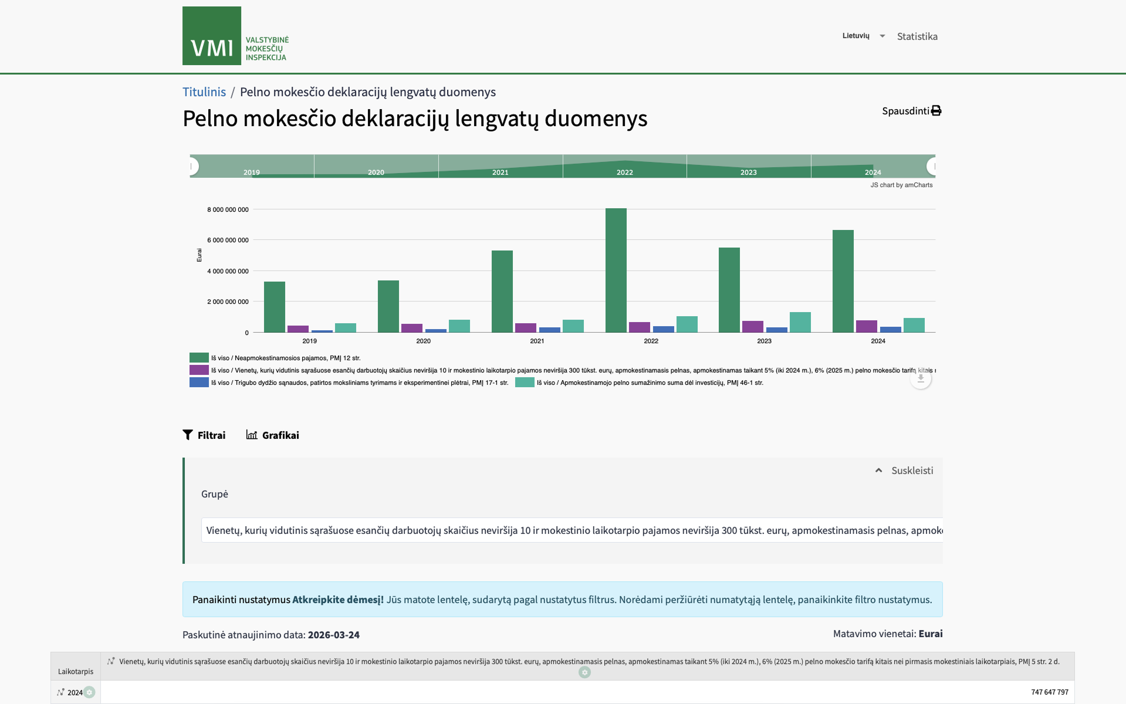Click Panaikinti nustatymus link

coord(241,600)
